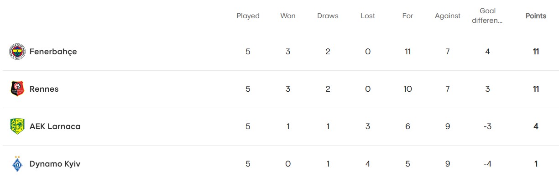Click the Against goals column header
Viewport: 559px width, 188px height.
[x=448, y=16]
